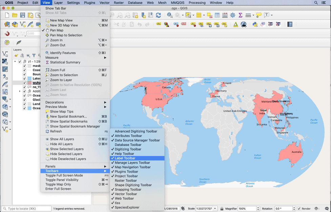Open the Panels submenu
The width and height of the screenshot is (331, 212).
(x=75, y=166)
